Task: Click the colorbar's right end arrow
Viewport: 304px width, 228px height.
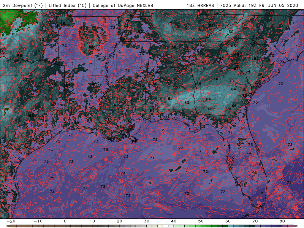Action: 296,226
